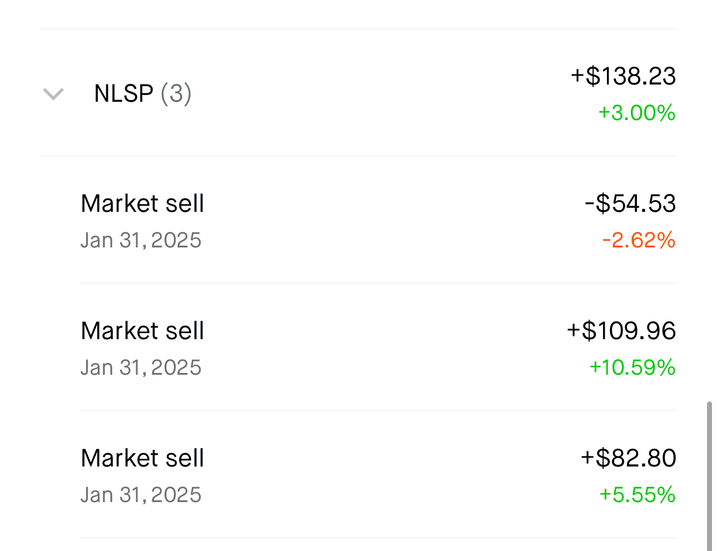The width and height of the screenshot is (717, 551).
Task: Click the scrollbar track above the thumb
Action: (x=709, y=222)
